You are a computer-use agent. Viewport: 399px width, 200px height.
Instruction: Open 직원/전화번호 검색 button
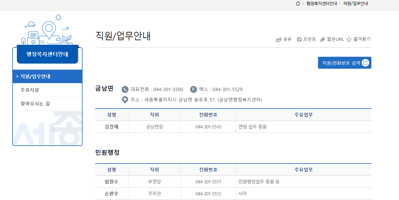[x=345, y=63]
